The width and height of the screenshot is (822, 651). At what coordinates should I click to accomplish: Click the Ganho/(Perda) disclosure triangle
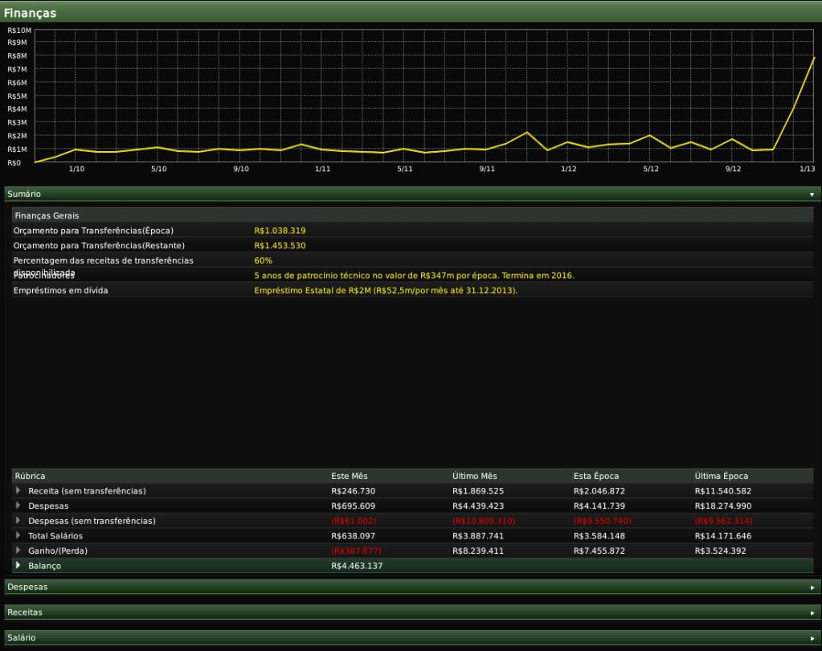click(18, 551)
